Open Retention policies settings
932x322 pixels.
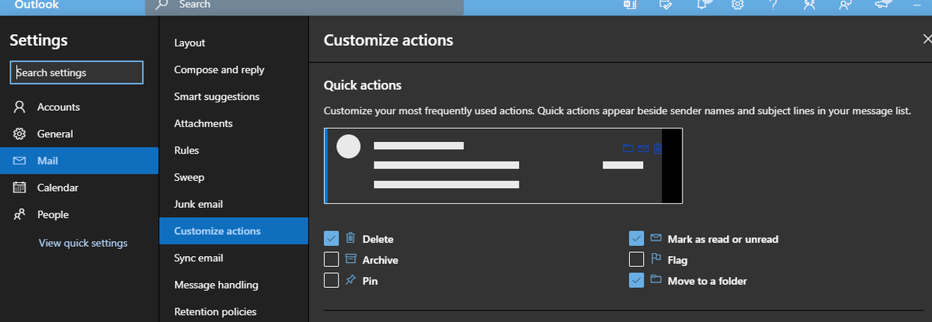(234, 312)
